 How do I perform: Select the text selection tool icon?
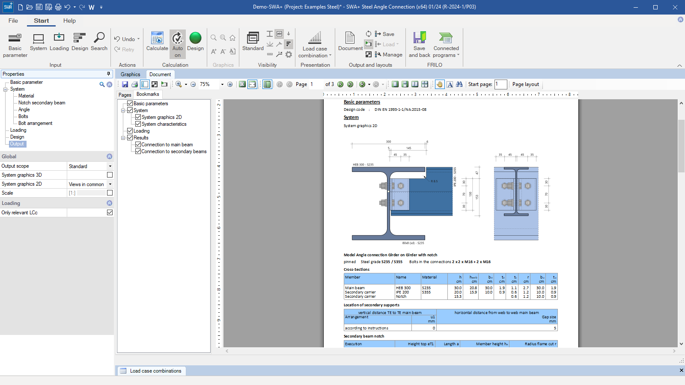(450, 84)
